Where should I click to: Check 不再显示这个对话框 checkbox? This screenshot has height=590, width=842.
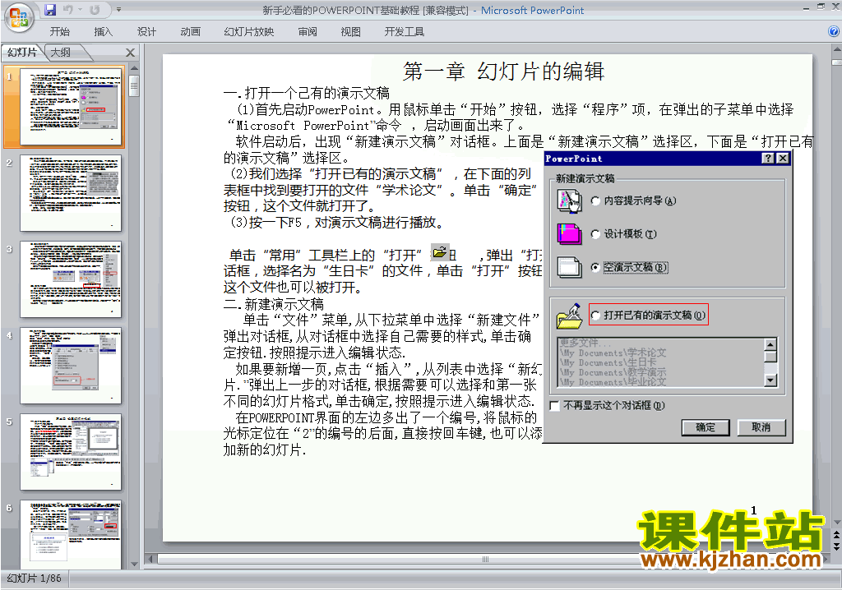(x=555, y=406)
